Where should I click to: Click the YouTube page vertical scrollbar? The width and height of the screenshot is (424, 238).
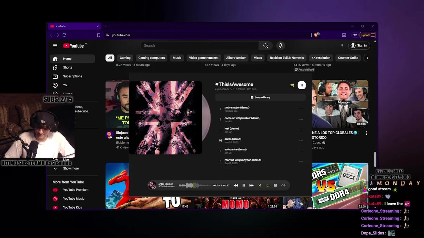[375, 159]
